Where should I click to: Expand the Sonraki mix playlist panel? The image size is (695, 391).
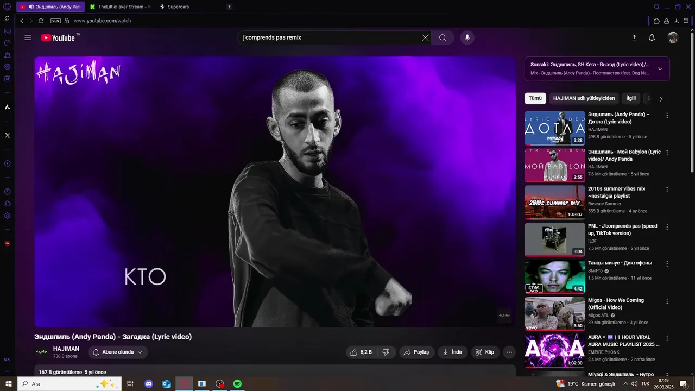660,69
